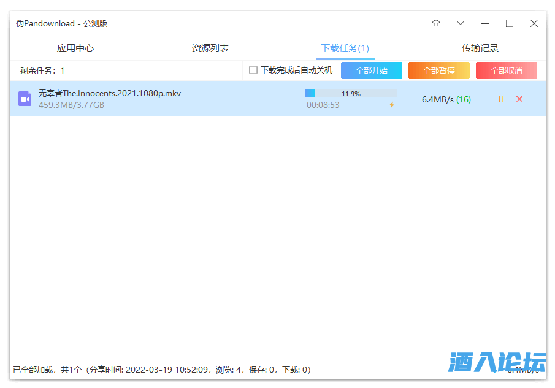Open the skin theme shirt icon

tap(436, 23)
